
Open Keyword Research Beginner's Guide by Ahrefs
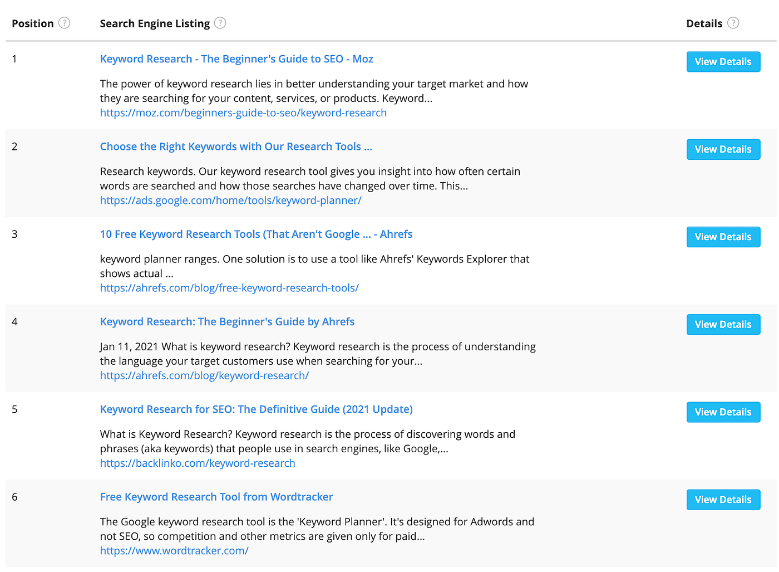pos(227,321)
